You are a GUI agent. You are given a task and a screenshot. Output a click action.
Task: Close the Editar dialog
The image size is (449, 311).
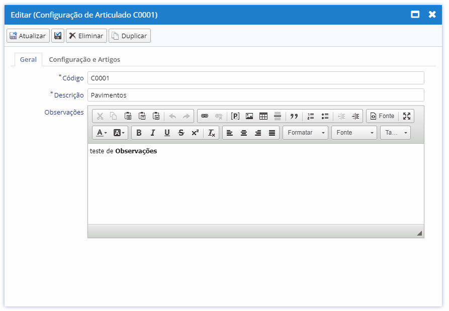(432, 14)
